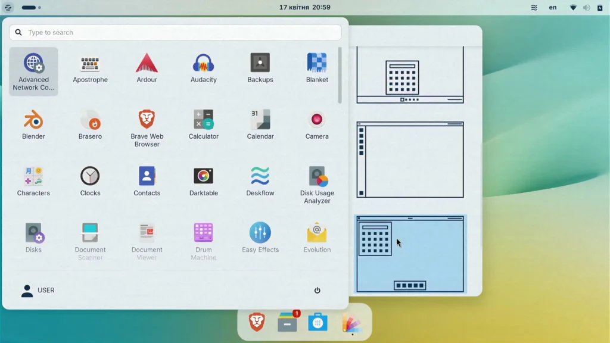Open the Backups app
This screenshot has width=610, height=343.
click(x=260, y=68)
